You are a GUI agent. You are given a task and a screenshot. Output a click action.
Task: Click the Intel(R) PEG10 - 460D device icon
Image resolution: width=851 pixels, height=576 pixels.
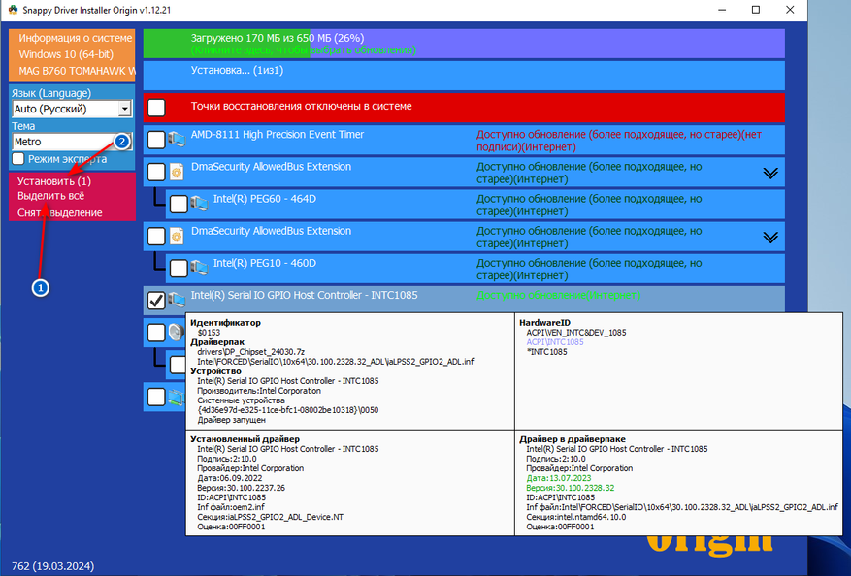(x=199, y=268)
